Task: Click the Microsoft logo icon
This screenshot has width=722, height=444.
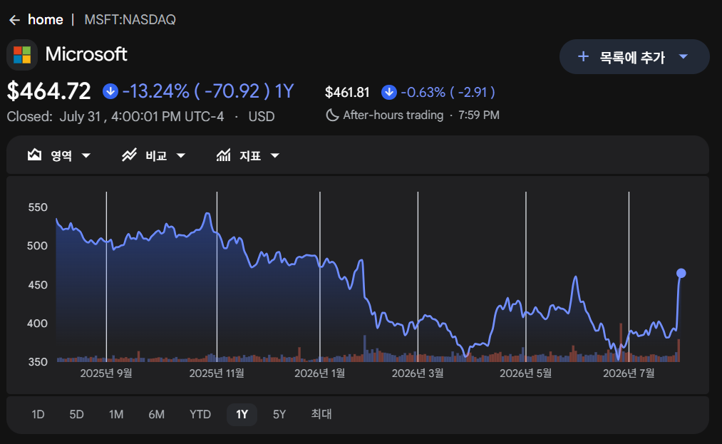Action: (22, 55)
